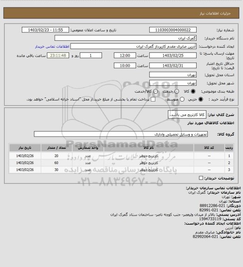Click the quantity 30 cell in row 3
Viewport: 243px width, 267px height.
[x=57, y=170]
